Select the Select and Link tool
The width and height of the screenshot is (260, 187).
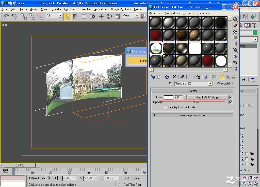[x=24, y=16]
